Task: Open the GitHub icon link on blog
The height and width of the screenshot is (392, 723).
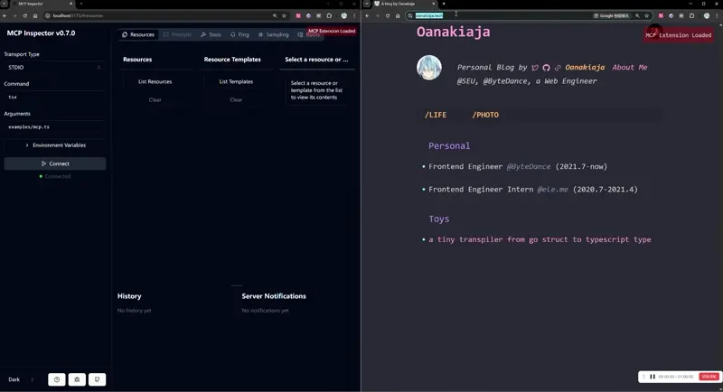Action: (546, 68)
